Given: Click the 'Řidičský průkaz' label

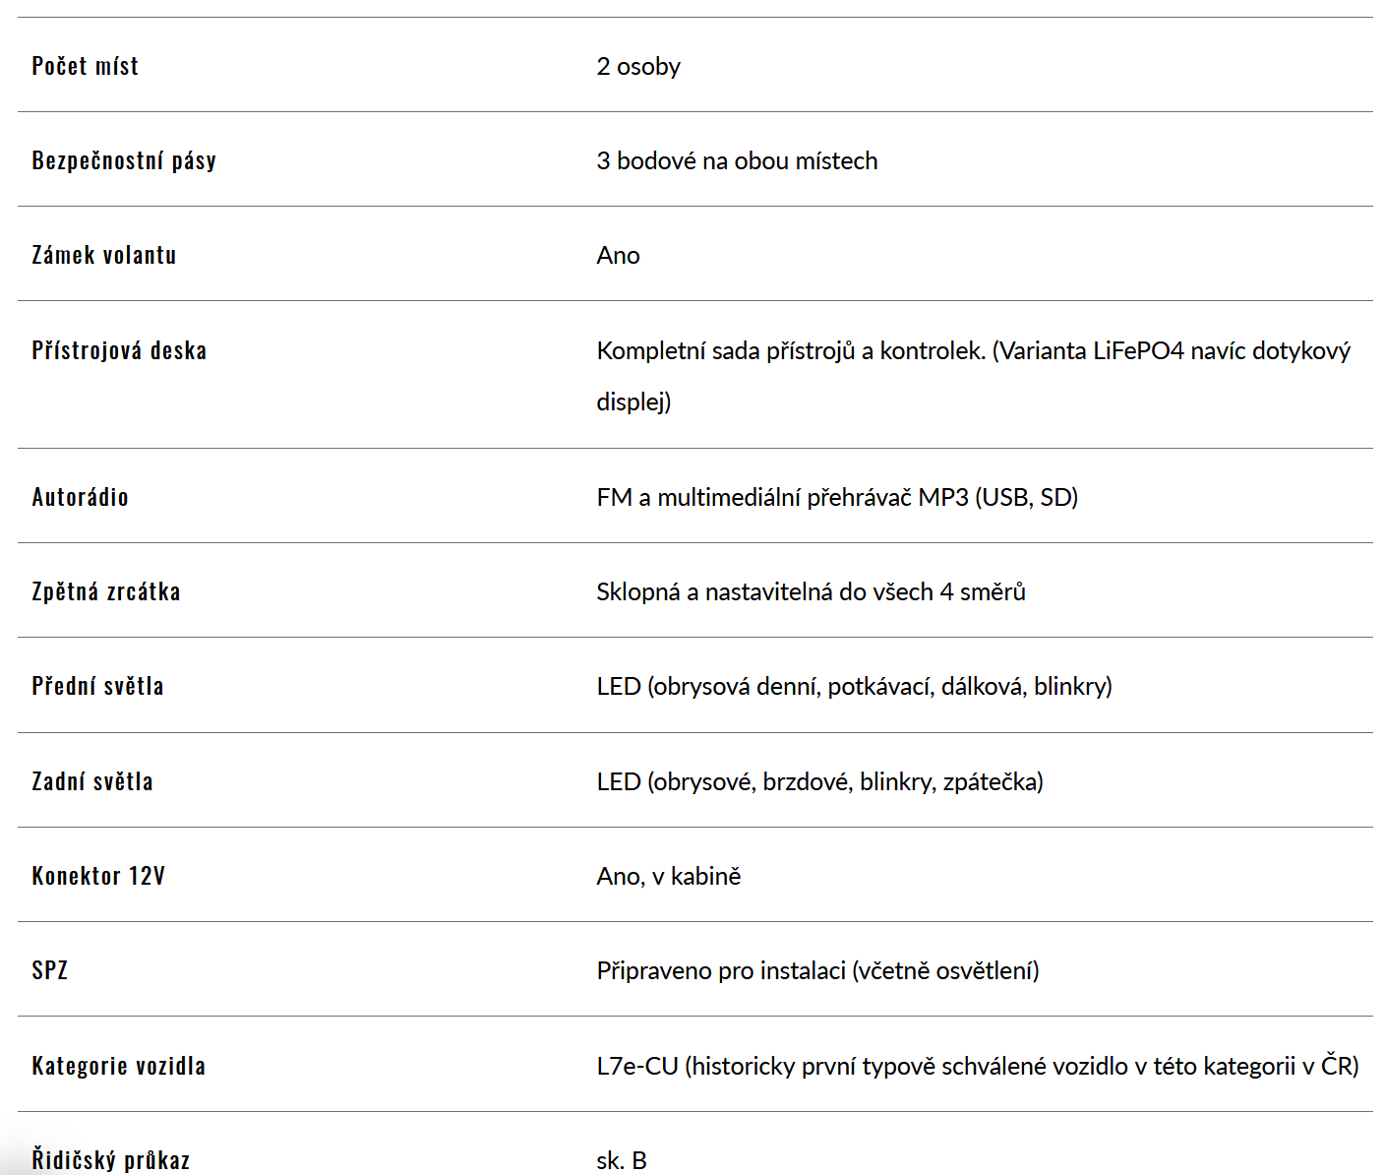Looking at the screenshot, I should coord(110,1160).
